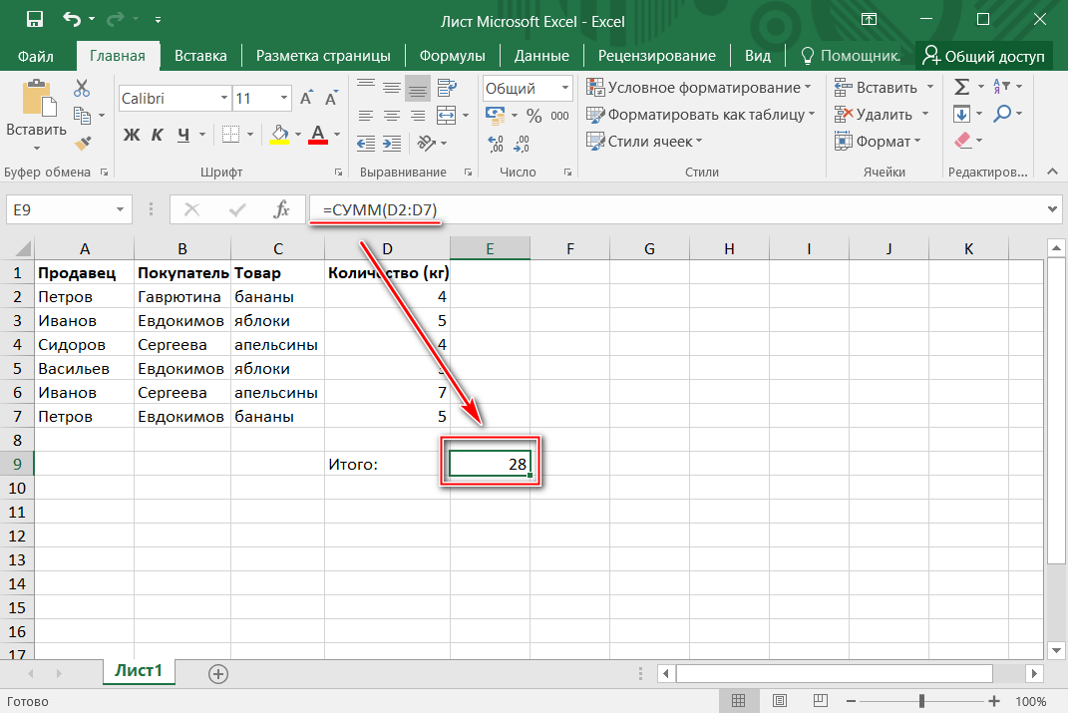The height and width of the screenshot is (713, 1068).
Task: Apply accounting number format icon
Action: point(496,115)
